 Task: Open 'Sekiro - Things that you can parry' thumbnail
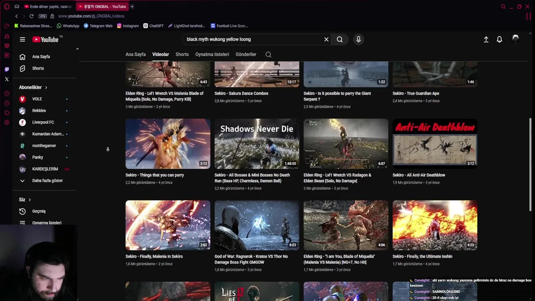coord(168,144)
